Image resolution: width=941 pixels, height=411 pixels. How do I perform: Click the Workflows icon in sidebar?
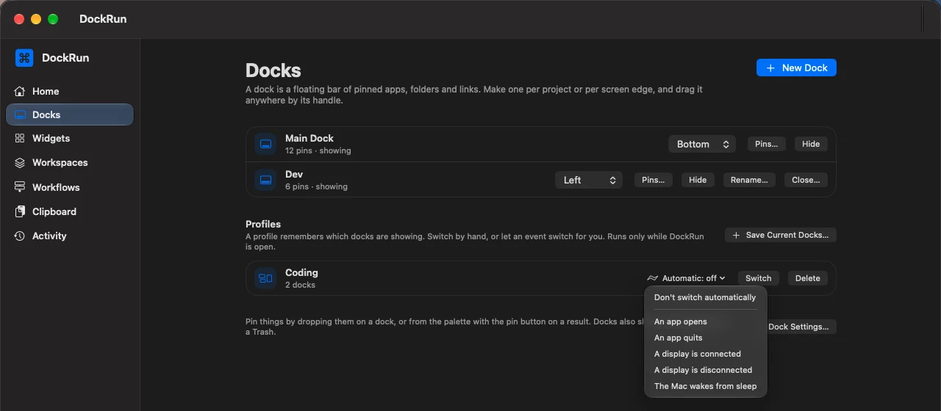[x=20, y=187]
